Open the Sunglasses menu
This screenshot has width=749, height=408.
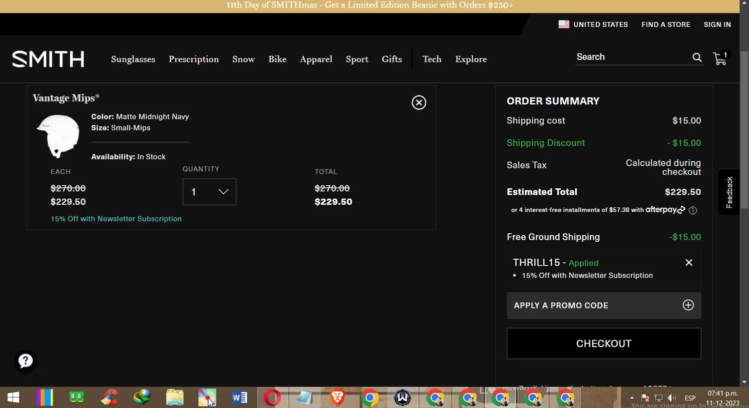coord(133,59)
